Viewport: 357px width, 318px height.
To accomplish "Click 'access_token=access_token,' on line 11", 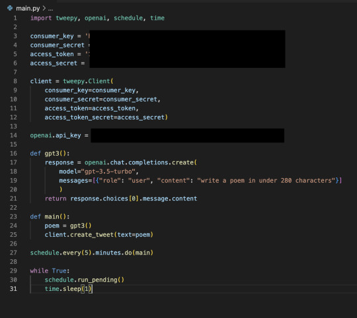I will 91,108.
